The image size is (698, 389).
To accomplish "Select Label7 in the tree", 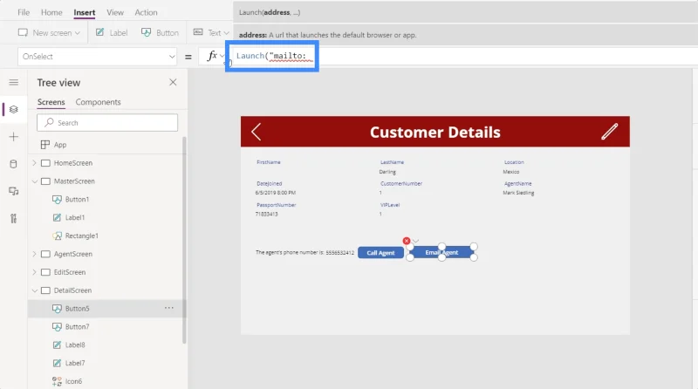I will click(x=75, y=363).
